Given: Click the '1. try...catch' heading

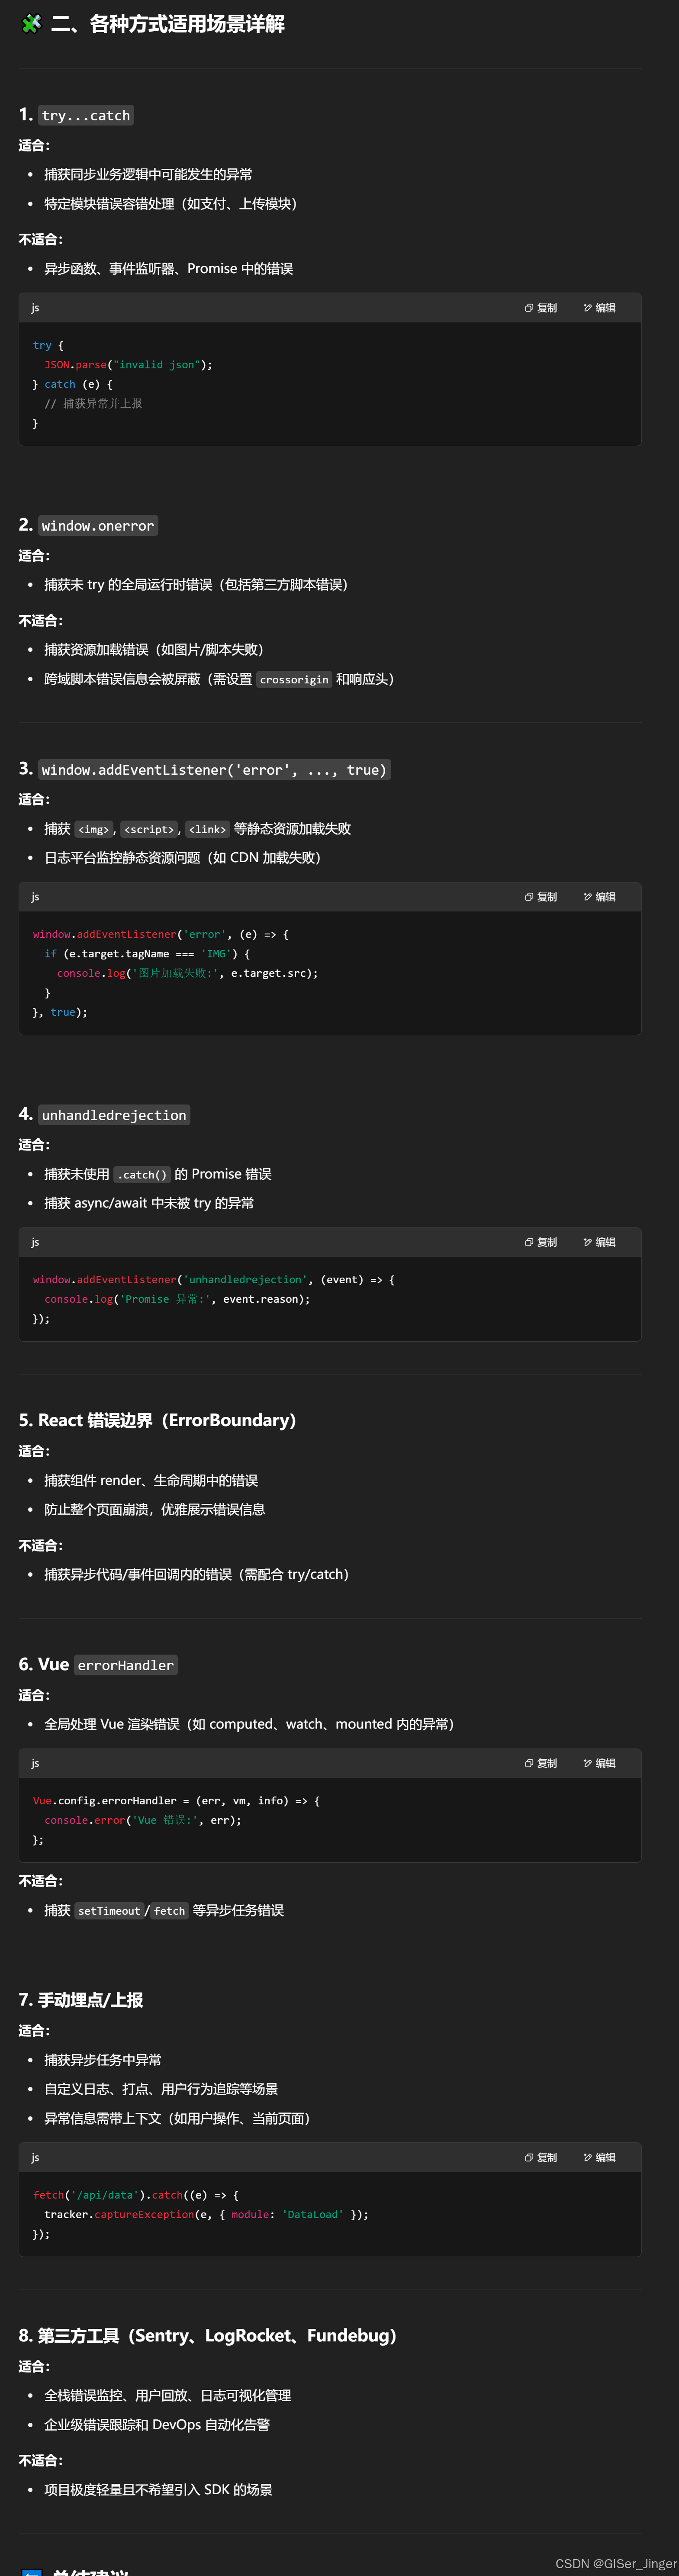Looking at the screenshot, I should coord(76,115).
